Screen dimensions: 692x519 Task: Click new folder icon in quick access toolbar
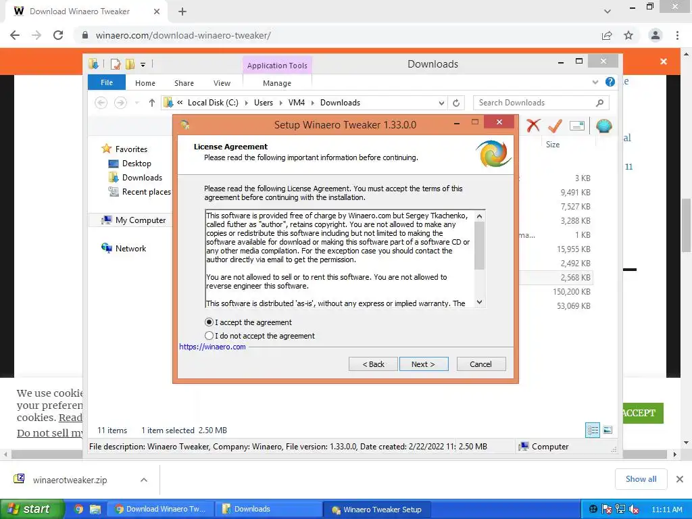coord(130,64)
